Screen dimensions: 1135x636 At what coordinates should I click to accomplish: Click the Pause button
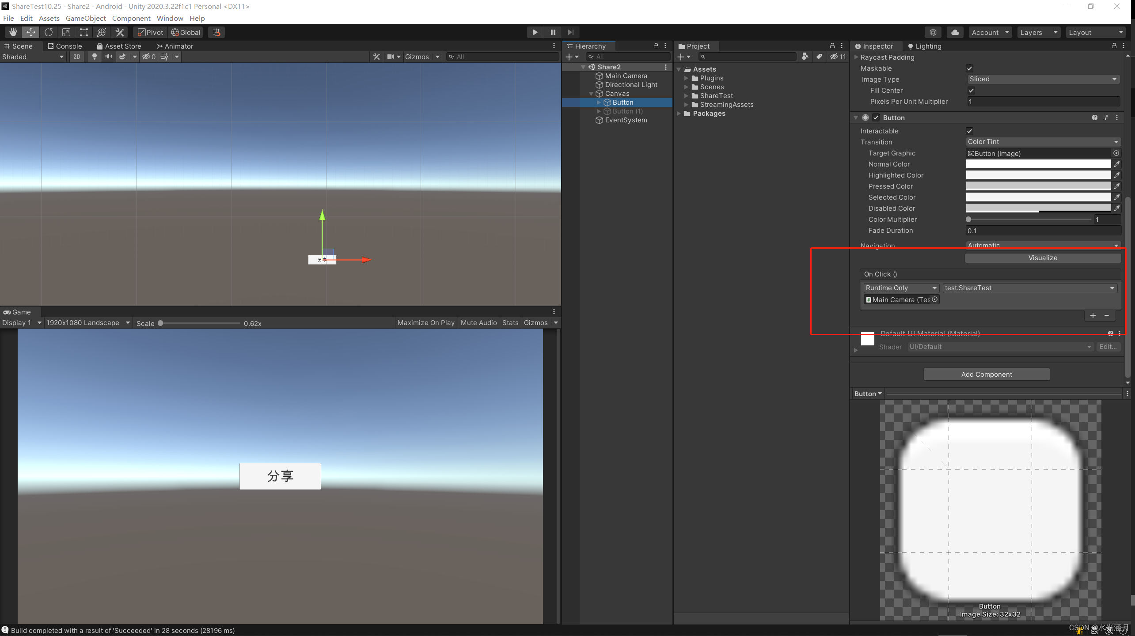553,32
